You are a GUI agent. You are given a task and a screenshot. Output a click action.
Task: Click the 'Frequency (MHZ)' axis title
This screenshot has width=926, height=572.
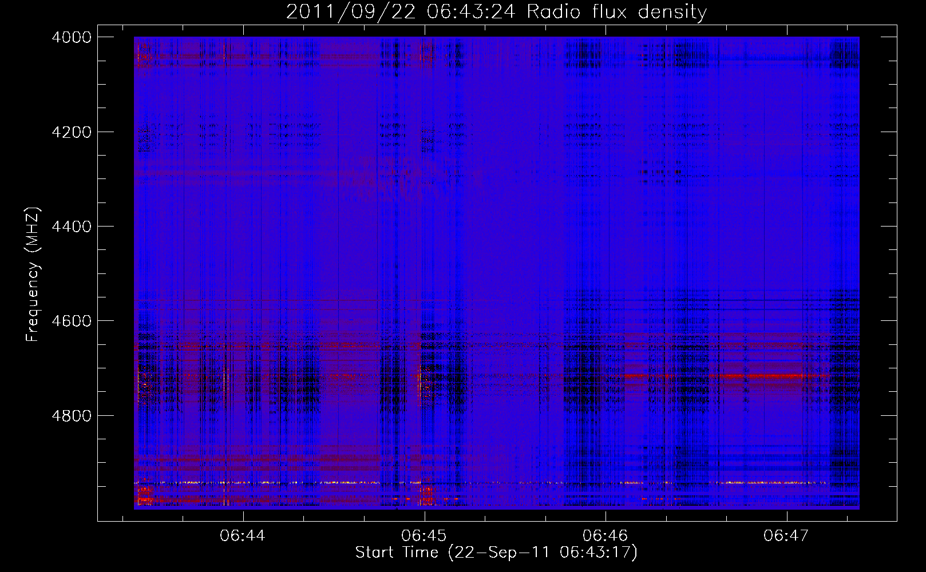[33, 275]
